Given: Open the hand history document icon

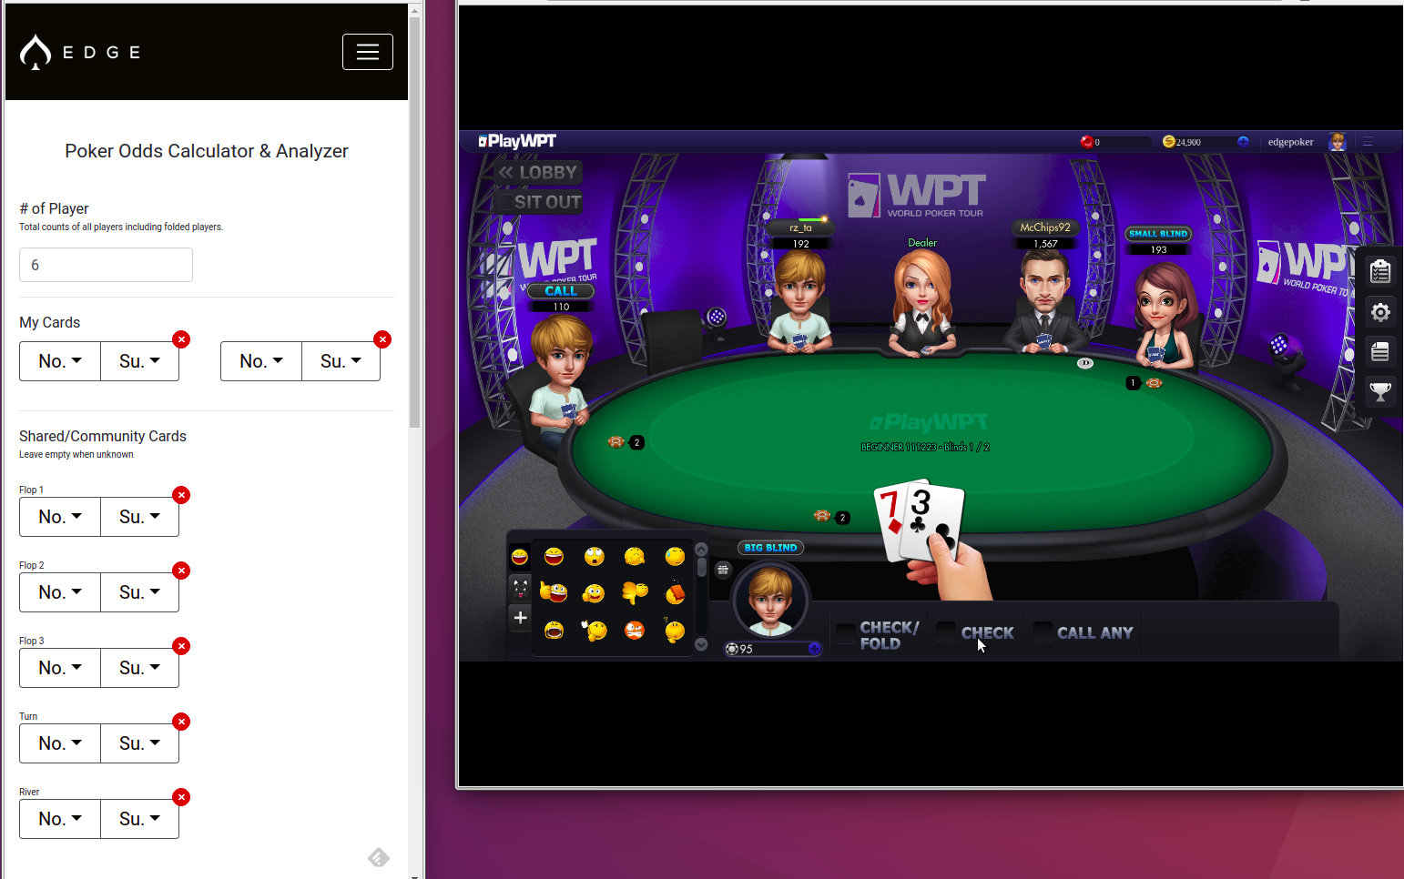Looking at the screenshot, I should point(1380,351).
